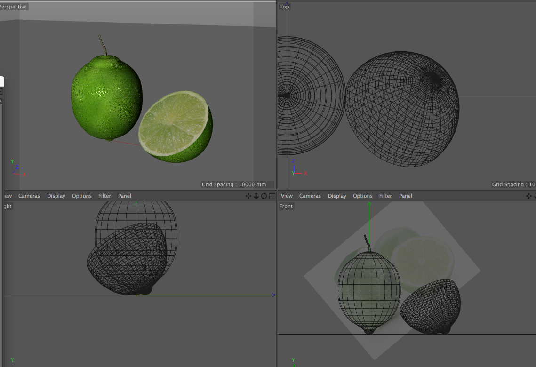Image resolution: width=536 pixels, height=367 pixels.
Task: Open Cameras menu in the Right viewport
Action: [x=29, y=196]
